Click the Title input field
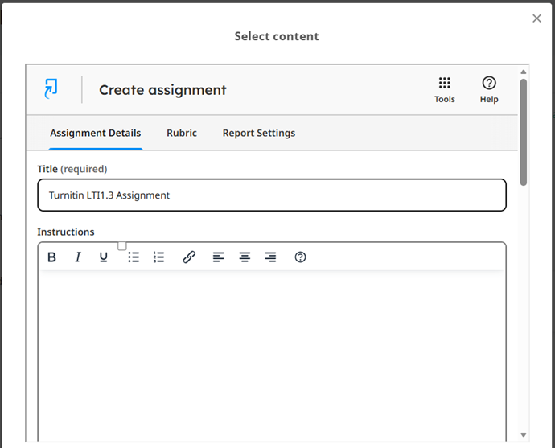555x448 pixels. 271,195
